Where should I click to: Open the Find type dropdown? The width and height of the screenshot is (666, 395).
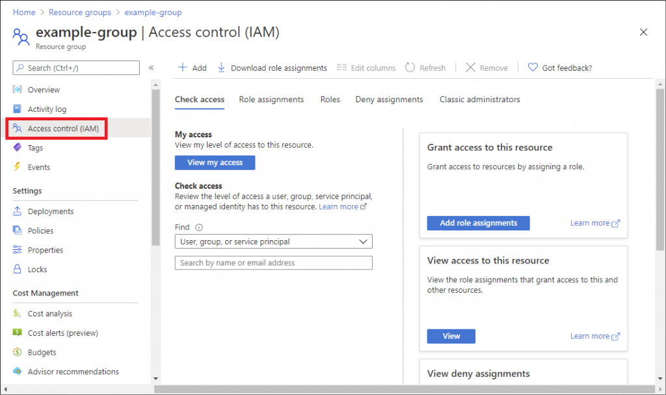[273, 242]
